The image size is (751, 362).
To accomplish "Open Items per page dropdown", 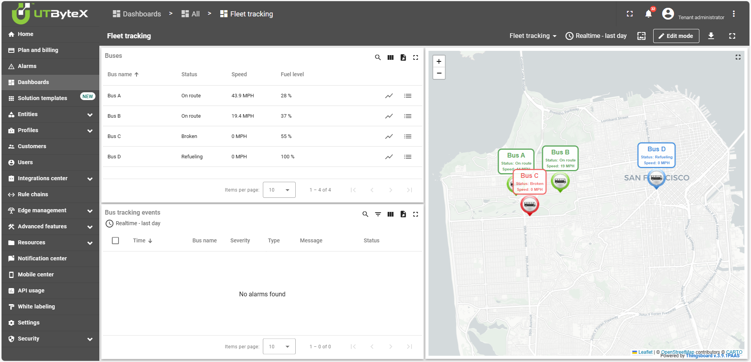I will click(279, 190).
